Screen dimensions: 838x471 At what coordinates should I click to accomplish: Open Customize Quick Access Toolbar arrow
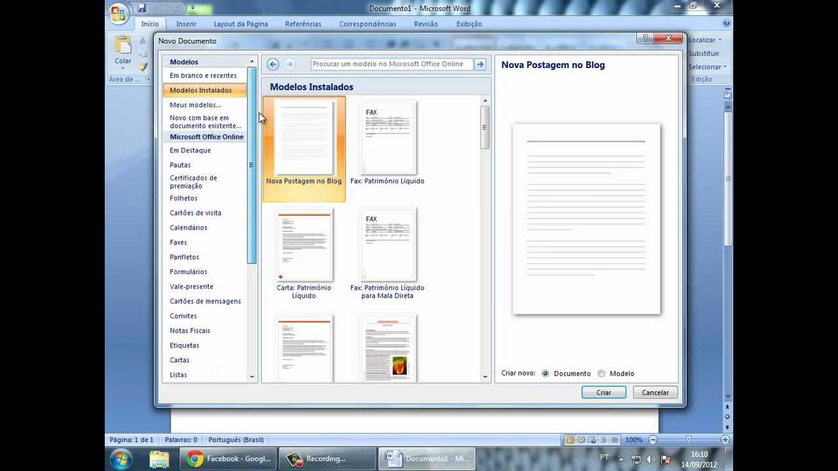click(192, 9)
